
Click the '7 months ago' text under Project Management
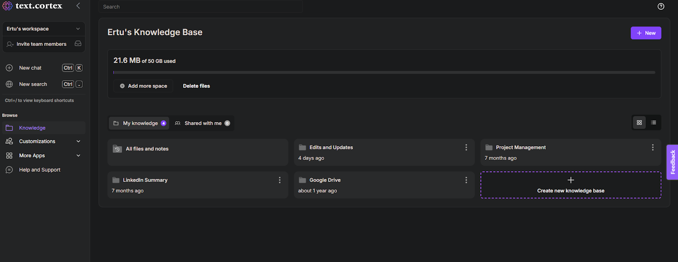[x=500, y=158]
